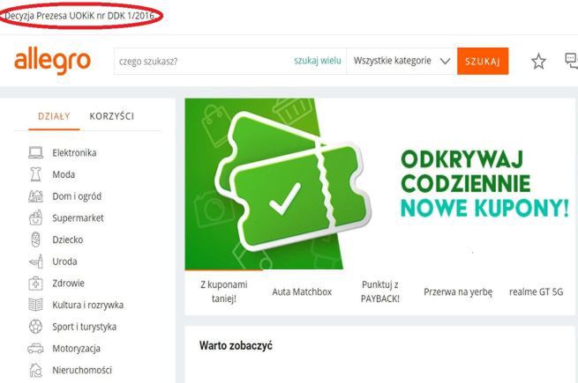This screenshot has height=383, width=578.
Task: Click the Decyzja Prezesa UOKiK nr DDK 1/2016 text
Action: 79,16
